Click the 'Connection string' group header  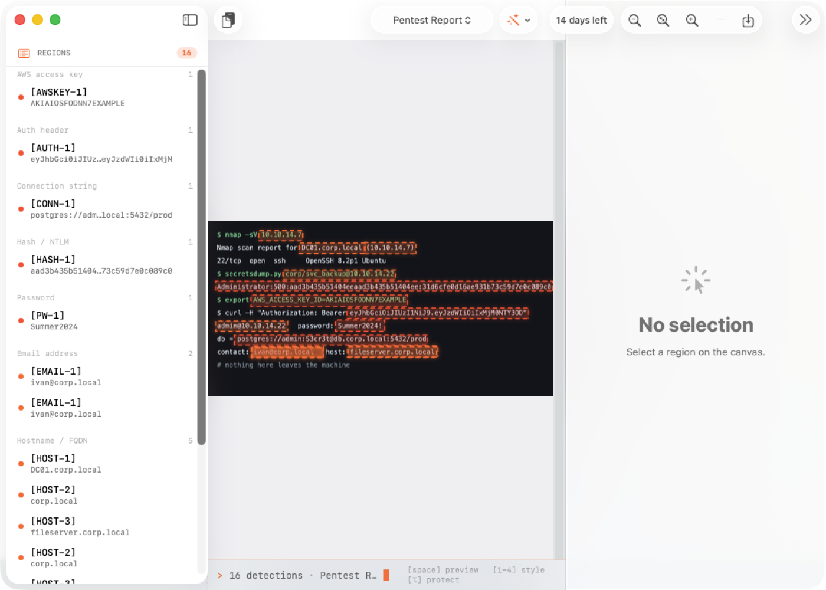point(57,186)
